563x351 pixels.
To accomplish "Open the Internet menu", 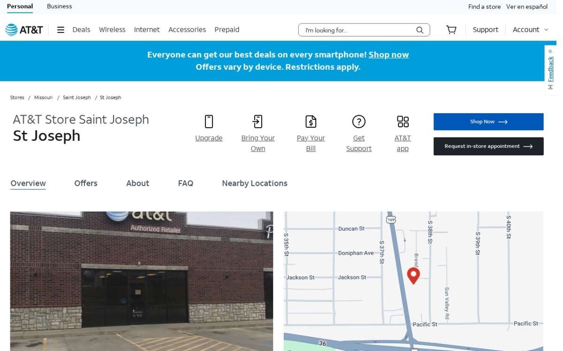I will point(147,29).
